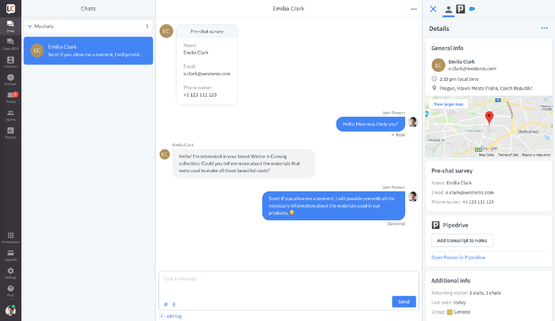Close the details panel with X

click(434, 9)
